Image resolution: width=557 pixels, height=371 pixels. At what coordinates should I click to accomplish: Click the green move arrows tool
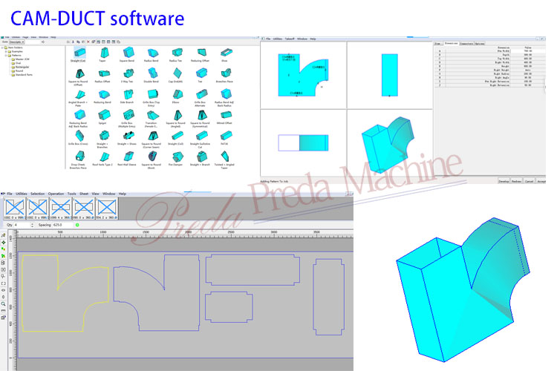[x=3, y=243]
